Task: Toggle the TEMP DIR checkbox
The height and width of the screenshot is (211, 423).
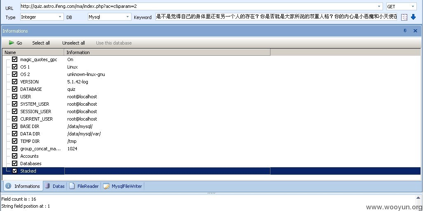Action: (x=14, y=141)
